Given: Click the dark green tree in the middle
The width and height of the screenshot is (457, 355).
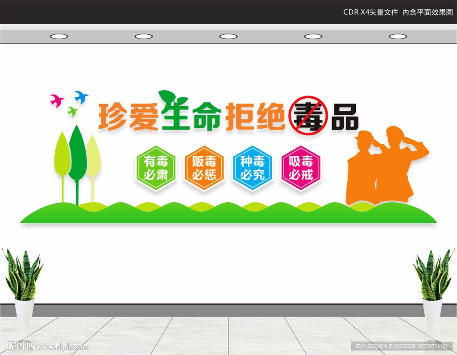Looking at the screenshot, I should (77, 165).
